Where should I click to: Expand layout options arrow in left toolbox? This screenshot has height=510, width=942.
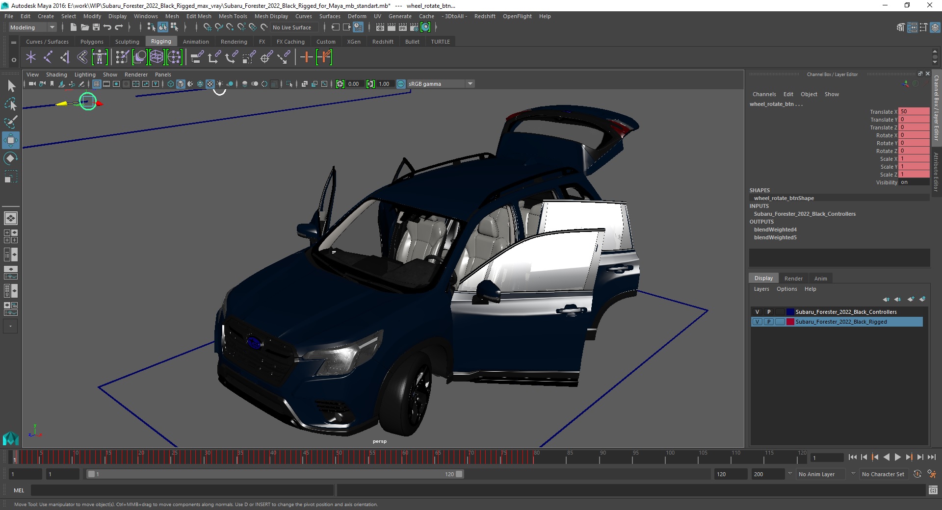tap(10, 326)
